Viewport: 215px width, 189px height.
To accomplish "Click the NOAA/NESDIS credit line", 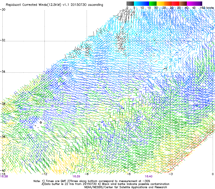I will 126,187.
